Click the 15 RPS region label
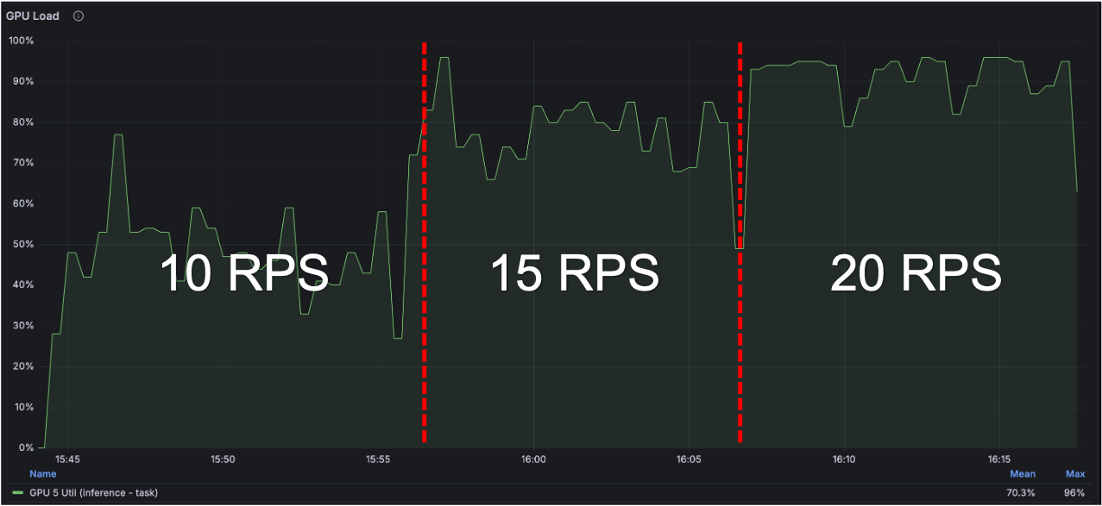The height and width of the screenshot is (506, 1102). 574,273
